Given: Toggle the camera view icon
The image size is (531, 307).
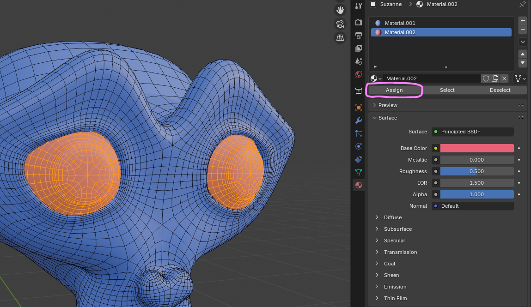Looking at the screenshot, I should 340,24.
